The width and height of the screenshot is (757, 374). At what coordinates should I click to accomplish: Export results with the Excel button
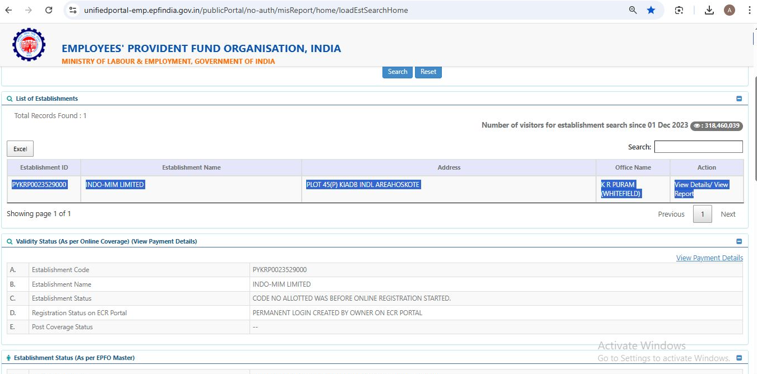[x=20, y=149]
